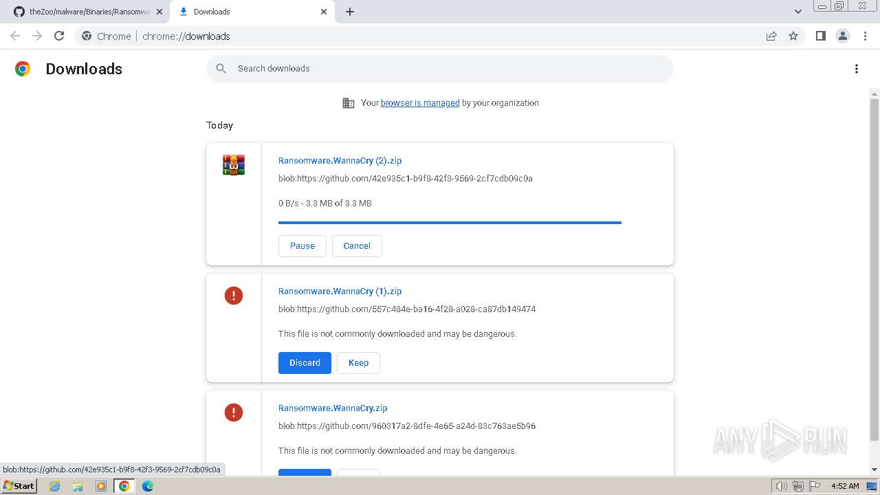This screenshot has width=880, height=495.
Task: Click the page vertical scrollbar thumb
Action: (x=874, y=269)
